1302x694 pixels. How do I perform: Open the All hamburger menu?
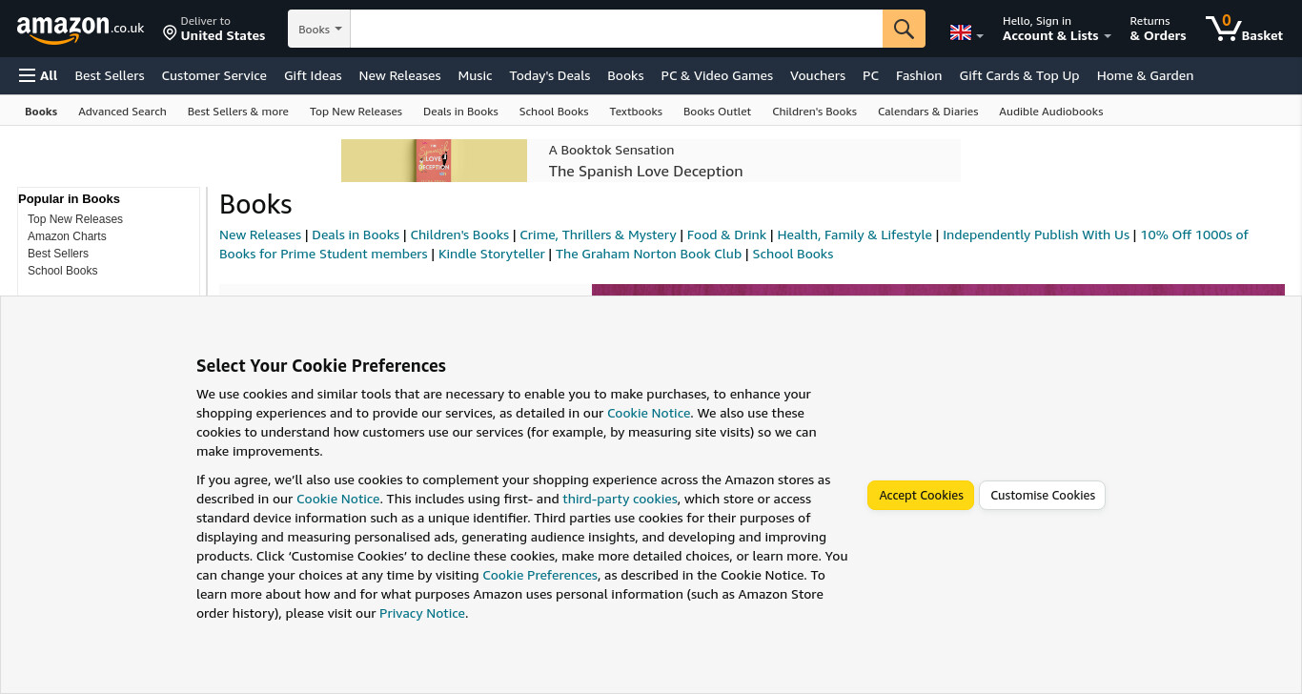click(38, 75)
